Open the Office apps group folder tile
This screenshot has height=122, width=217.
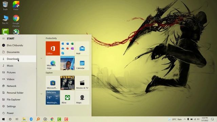67,48
